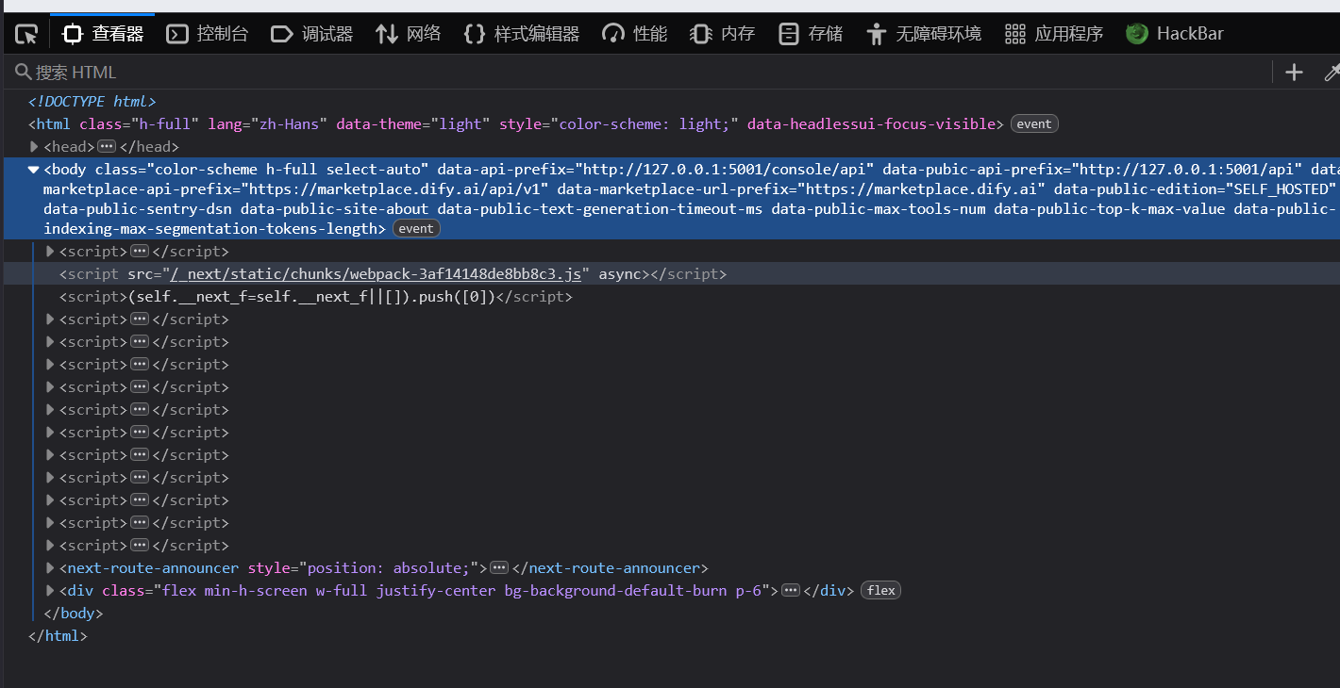This screenshot has height=688, width=1340.
Task: Activate the element picker tool
Action: click(26, 34)
